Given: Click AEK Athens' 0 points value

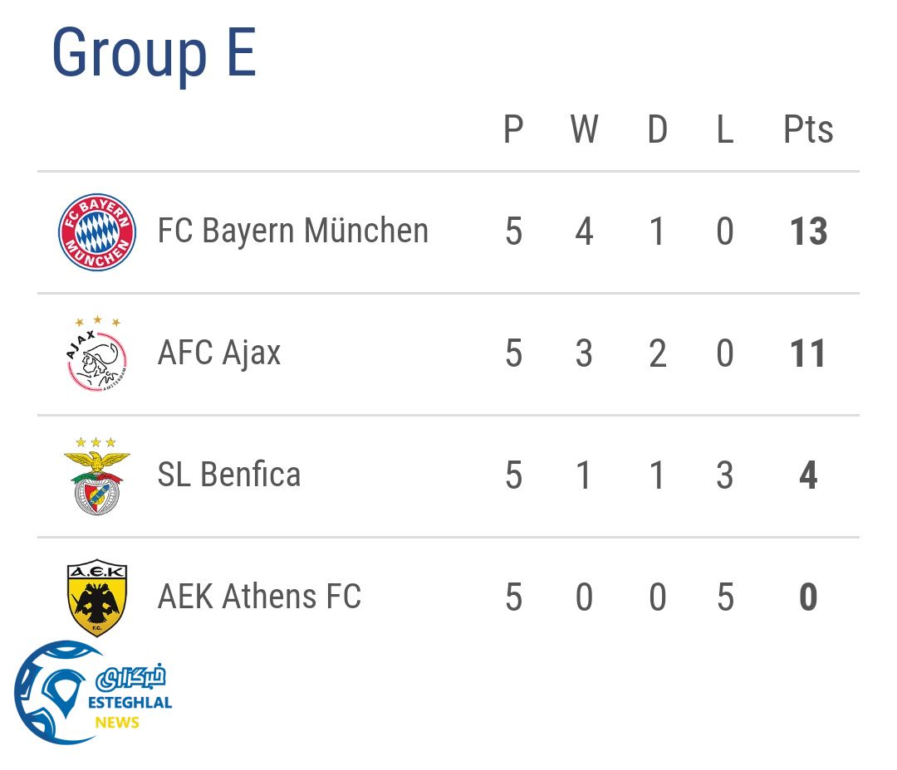Looking at the screenshot, I should [808, 598].
